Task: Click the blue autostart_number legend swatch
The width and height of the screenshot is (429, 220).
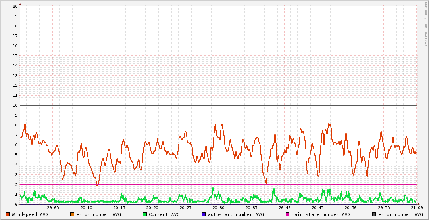Action: (204, 214)
